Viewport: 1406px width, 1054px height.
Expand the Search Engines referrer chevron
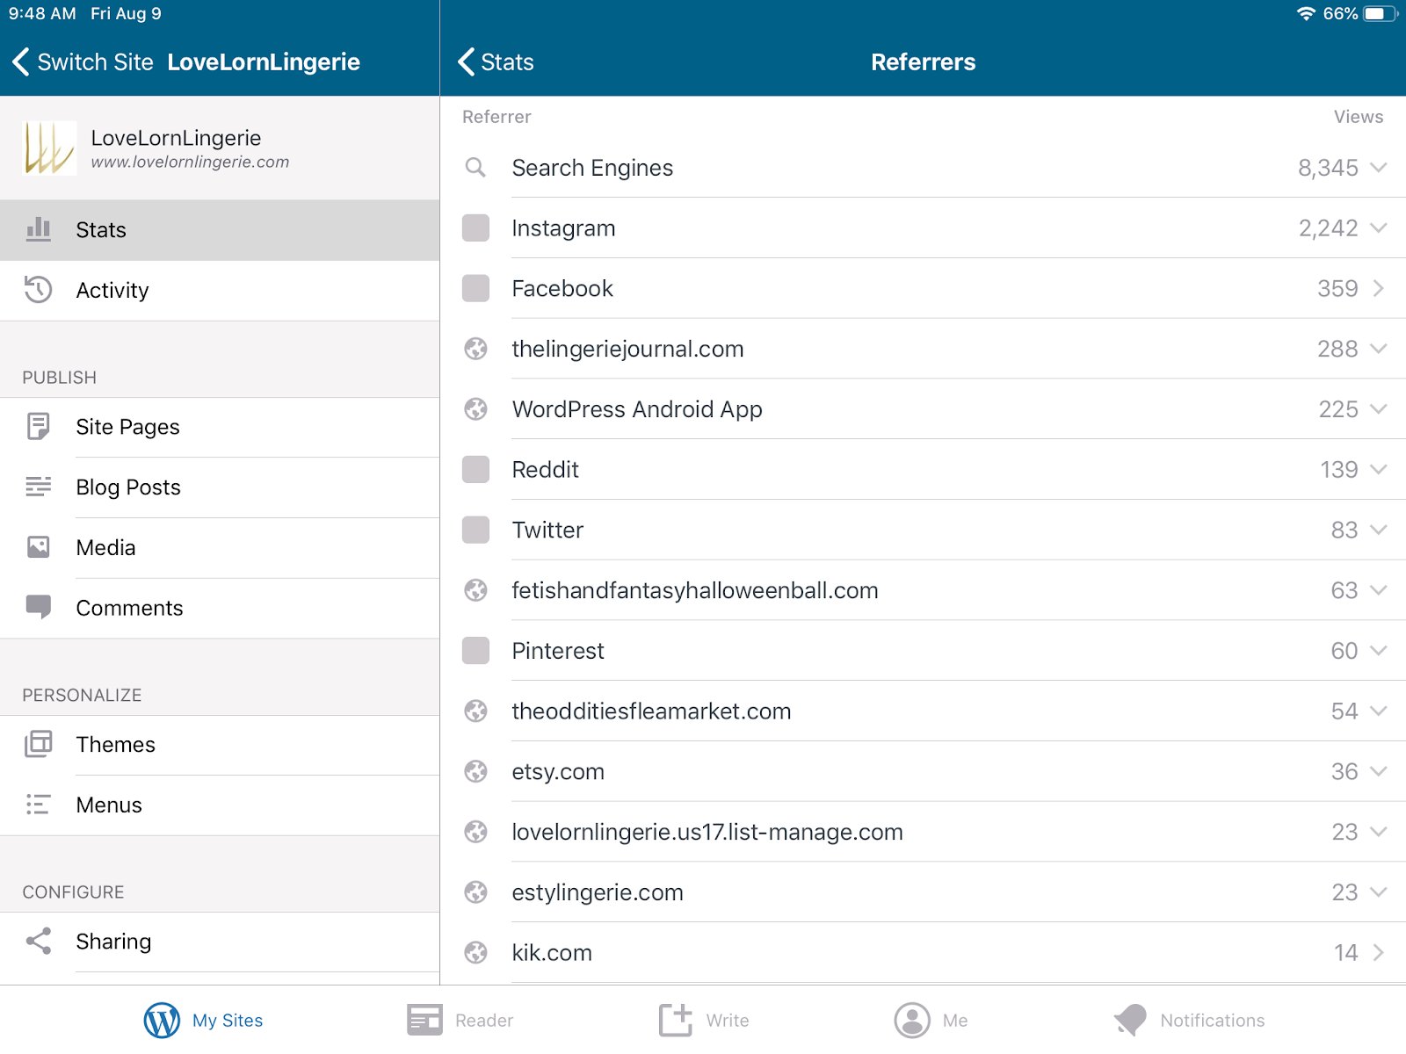click(1378, 167)
